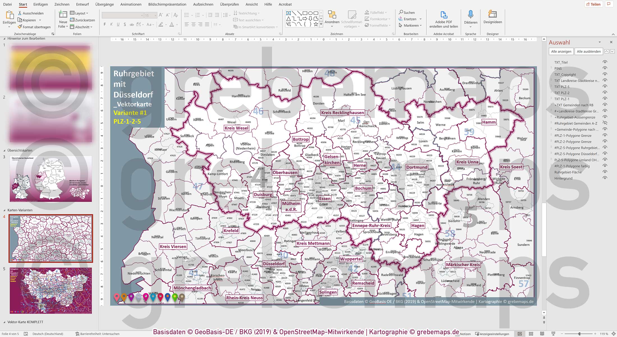The width and height of the screenshot is (617, 337).
Task: Fit slide to window icon
Action: pos(613,334)
